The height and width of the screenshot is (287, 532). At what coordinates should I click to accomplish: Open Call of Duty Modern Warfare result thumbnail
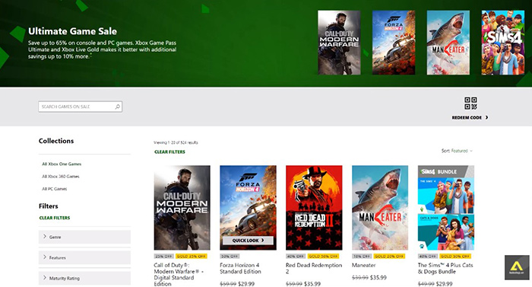182,208
